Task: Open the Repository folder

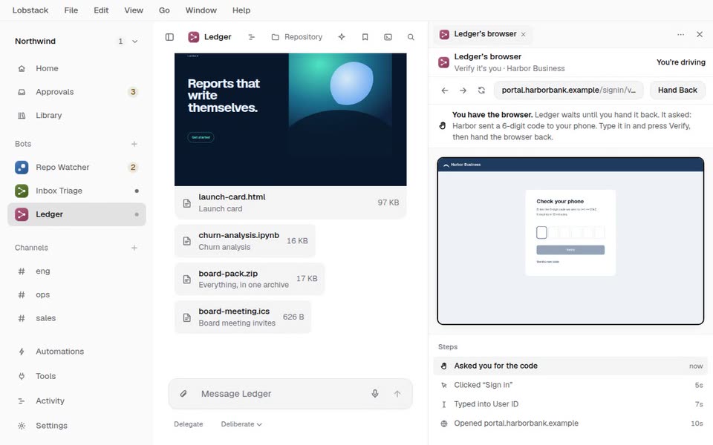Action: coord(297,37)
